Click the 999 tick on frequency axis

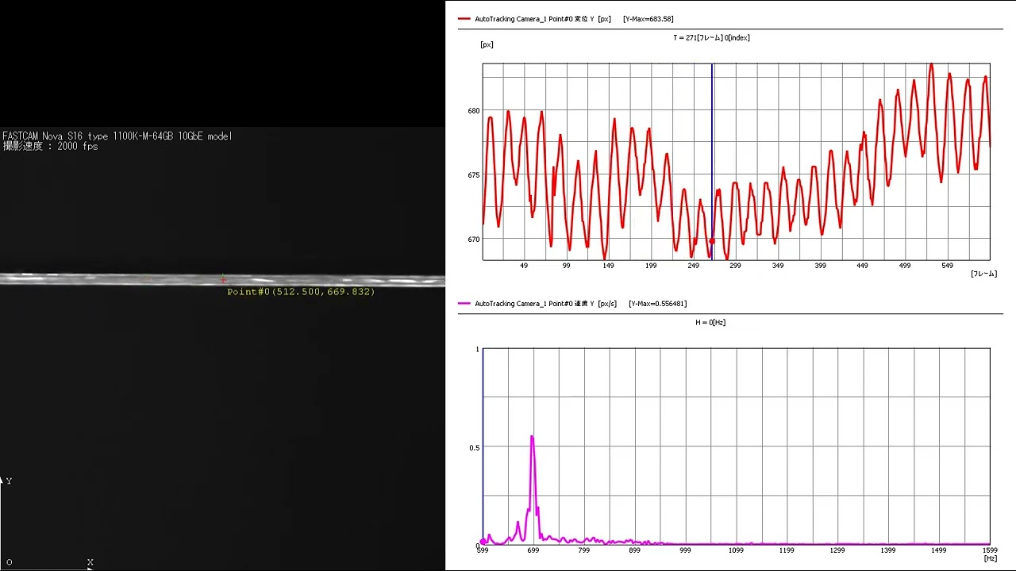pyautogui.click(x=686, y=550)
